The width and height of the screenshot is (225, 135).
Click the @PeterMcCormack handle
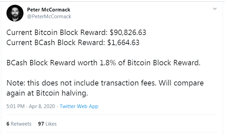point(49,16)
